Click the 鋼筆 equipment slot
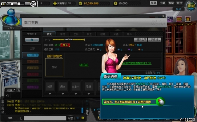 63,87
